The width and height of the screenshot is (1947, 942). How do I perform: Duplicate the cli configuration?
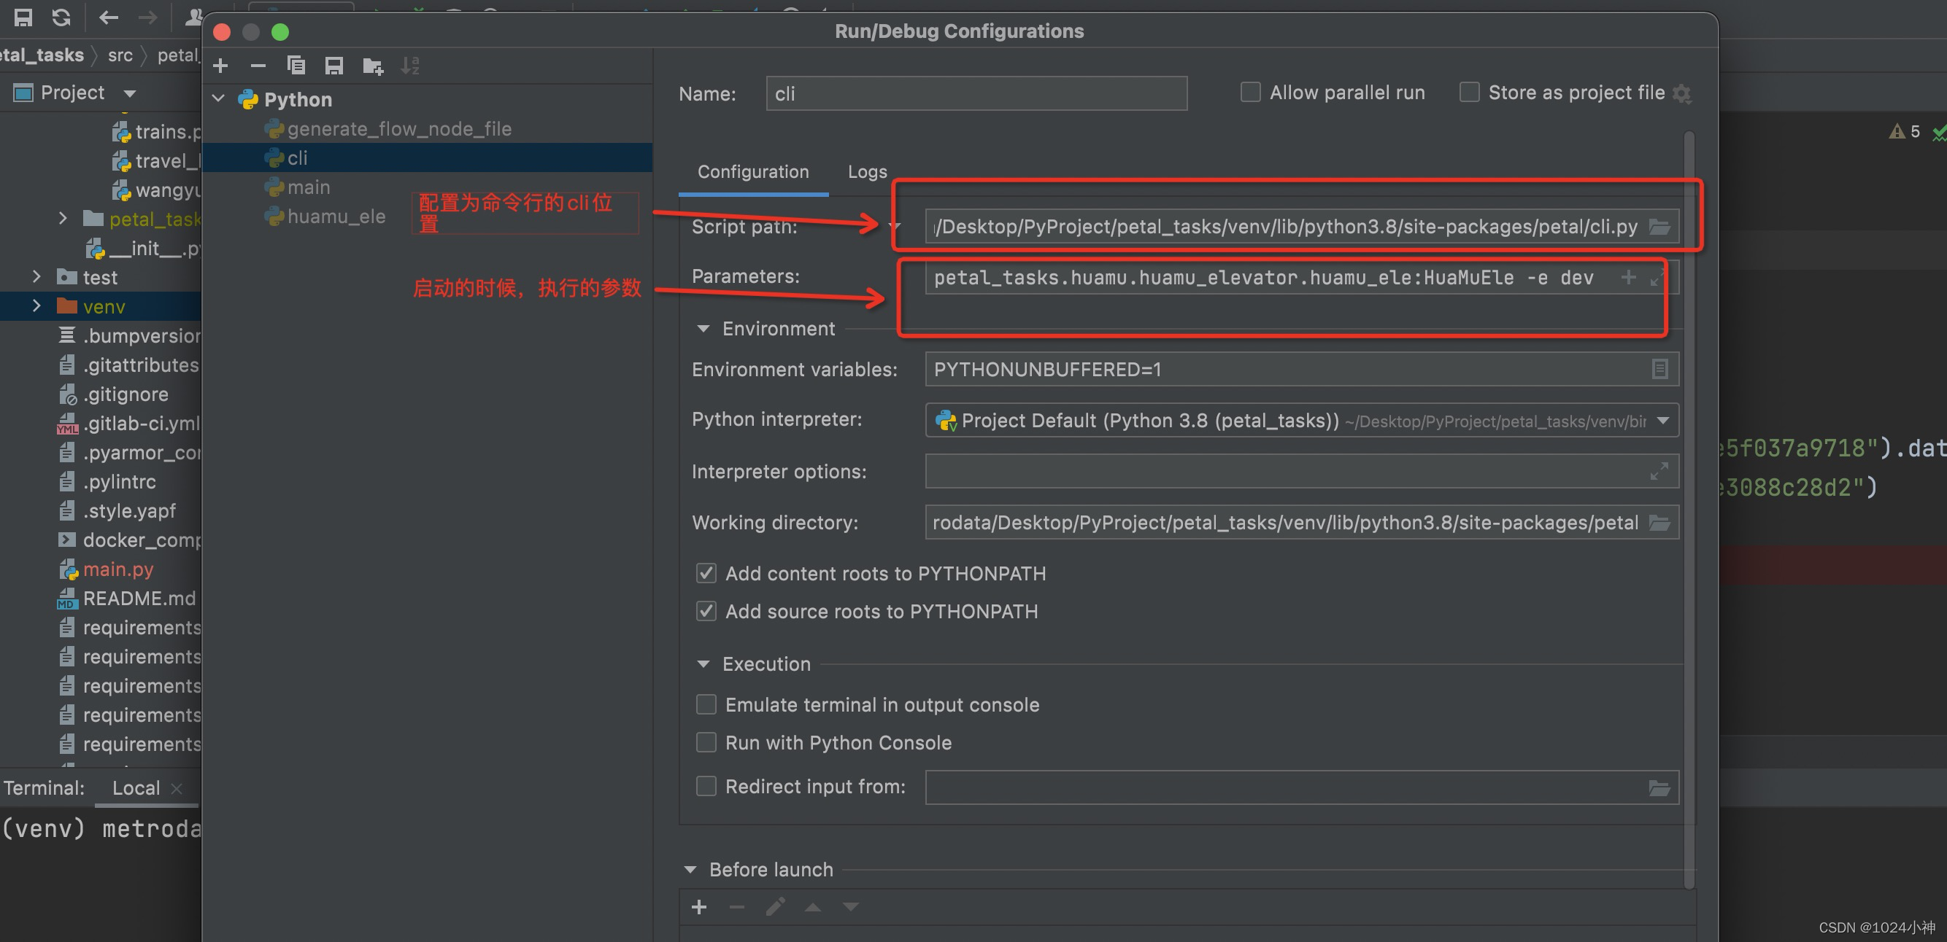(296, 65)
